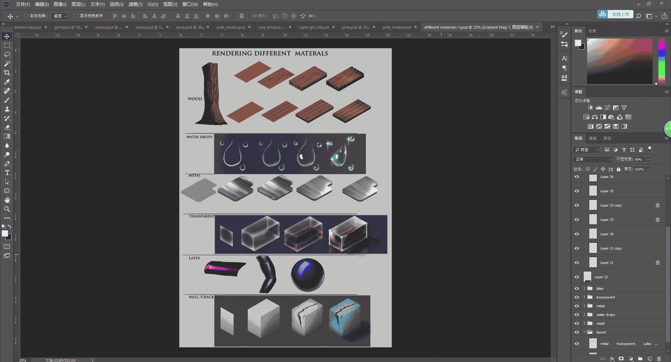Add a layer mask from Layers panel
Image resolution: width=671 pixels, height=362 pixels.
click(621, 359)
